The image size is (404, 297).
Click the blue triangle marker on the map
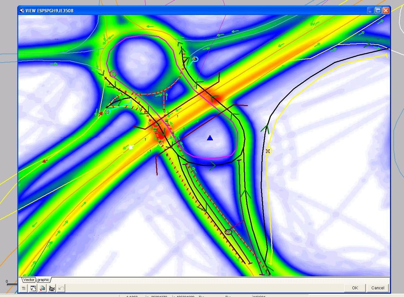pyautogui.click(x=209, y=138)
